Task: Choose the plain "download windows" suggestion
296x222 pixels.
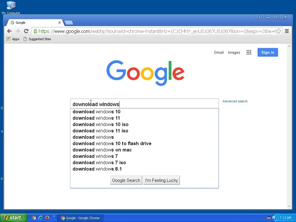Action: pos(145,137)
